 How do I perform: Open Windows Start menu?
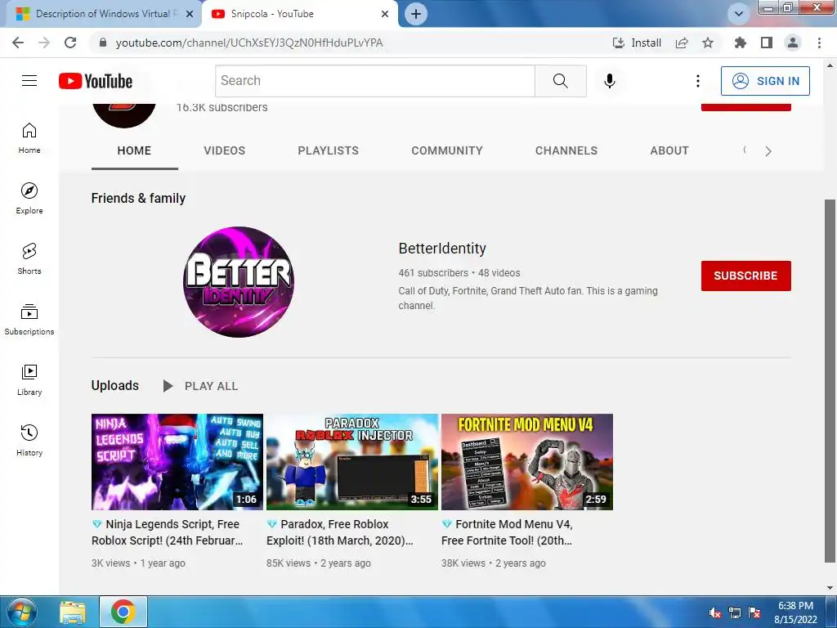point(21,612)
